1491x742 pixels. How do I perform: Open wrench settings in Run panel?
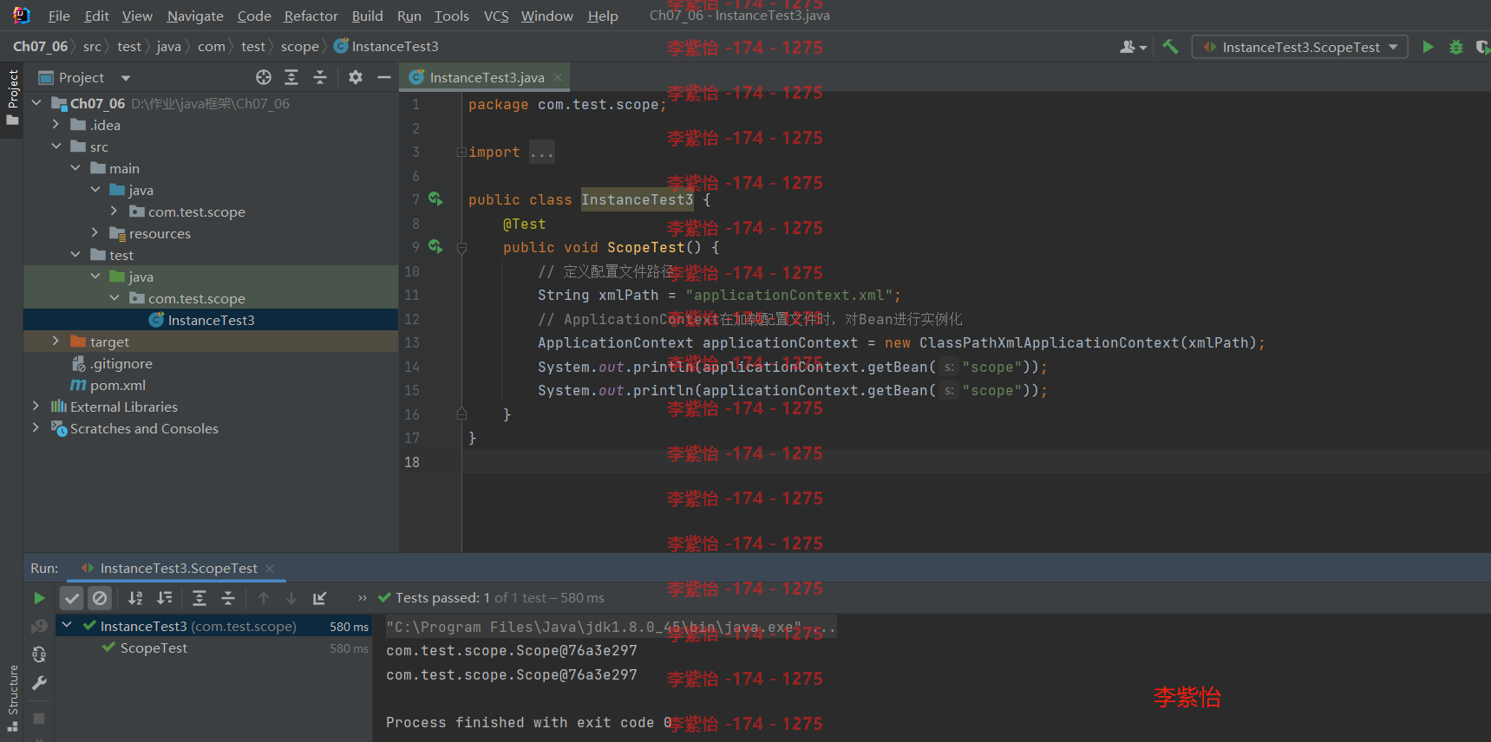point(39,683)
